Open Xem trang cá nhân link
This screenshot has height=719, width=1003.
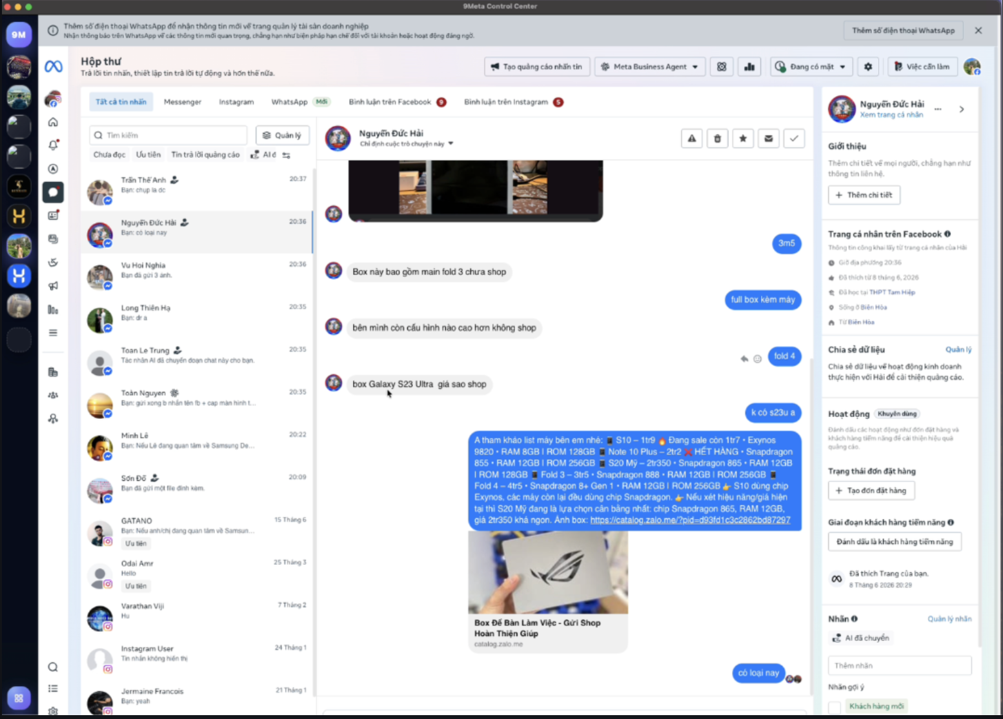[891, 115]
